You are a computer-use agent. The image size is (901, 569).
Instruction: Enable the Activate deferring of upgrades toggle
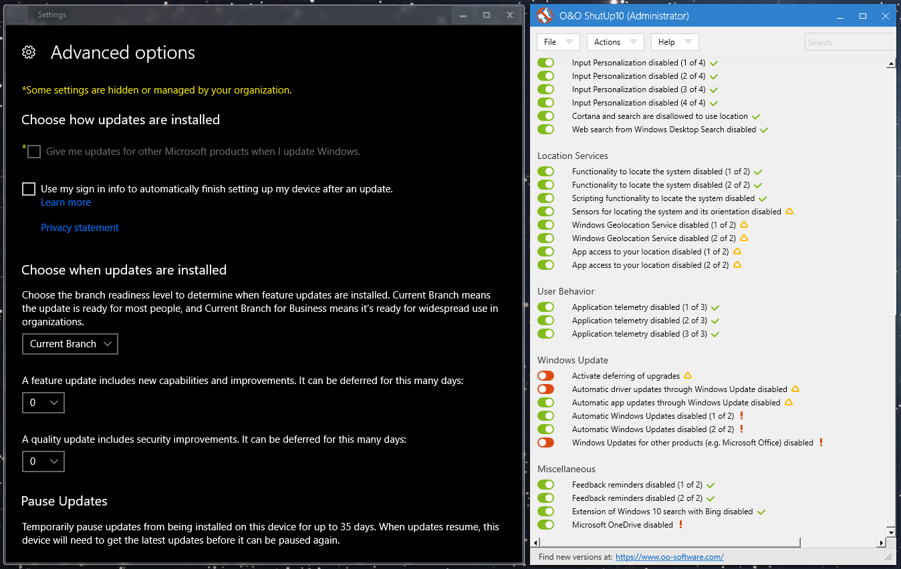coord(545,376)
